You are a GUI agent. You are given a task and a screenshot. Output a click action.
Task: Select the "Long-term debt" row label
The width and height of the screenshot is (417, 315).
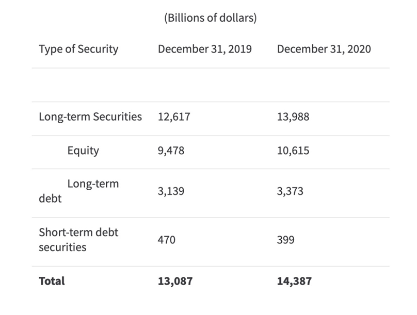78,191
